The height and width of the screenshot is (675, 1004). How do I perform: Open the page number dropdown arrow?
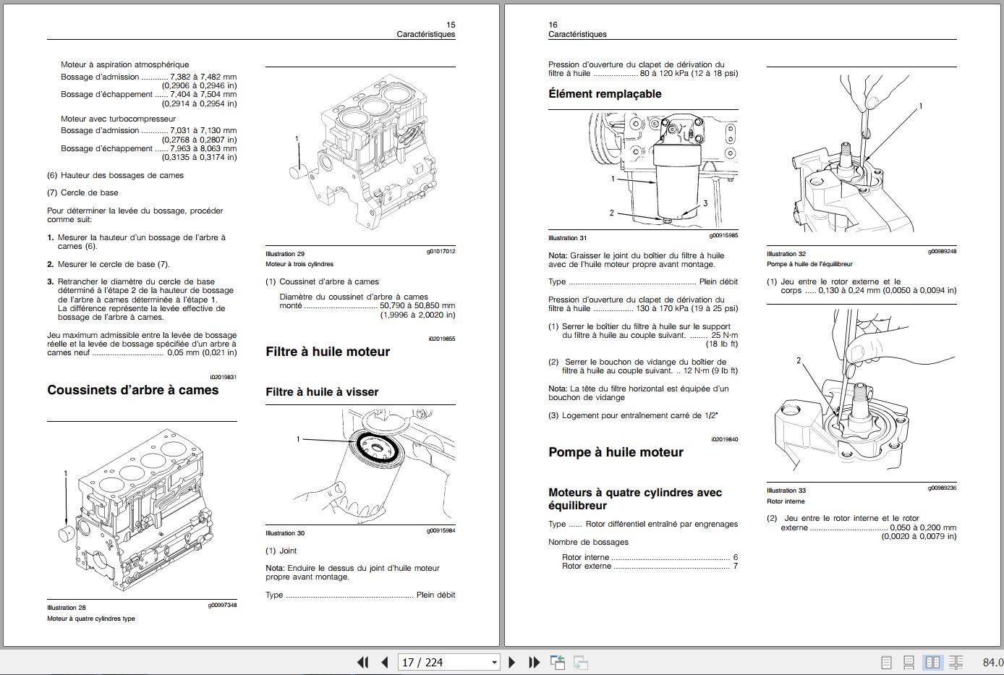click(x=495, y=662)
